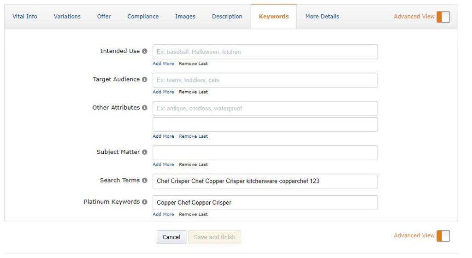
Task: Select the Keywords tab
Action: (274, 17)
